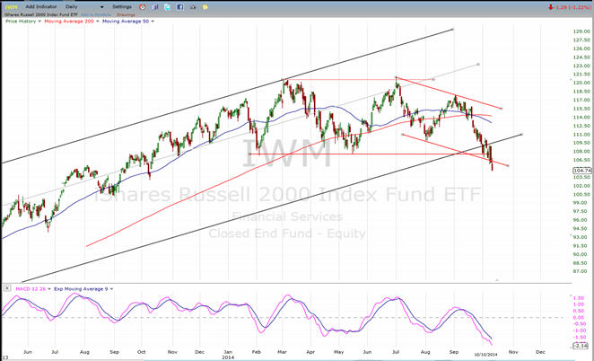Click the IWM ticker symbol field
This screenshot has height=361, width=594.
point(11,7)
